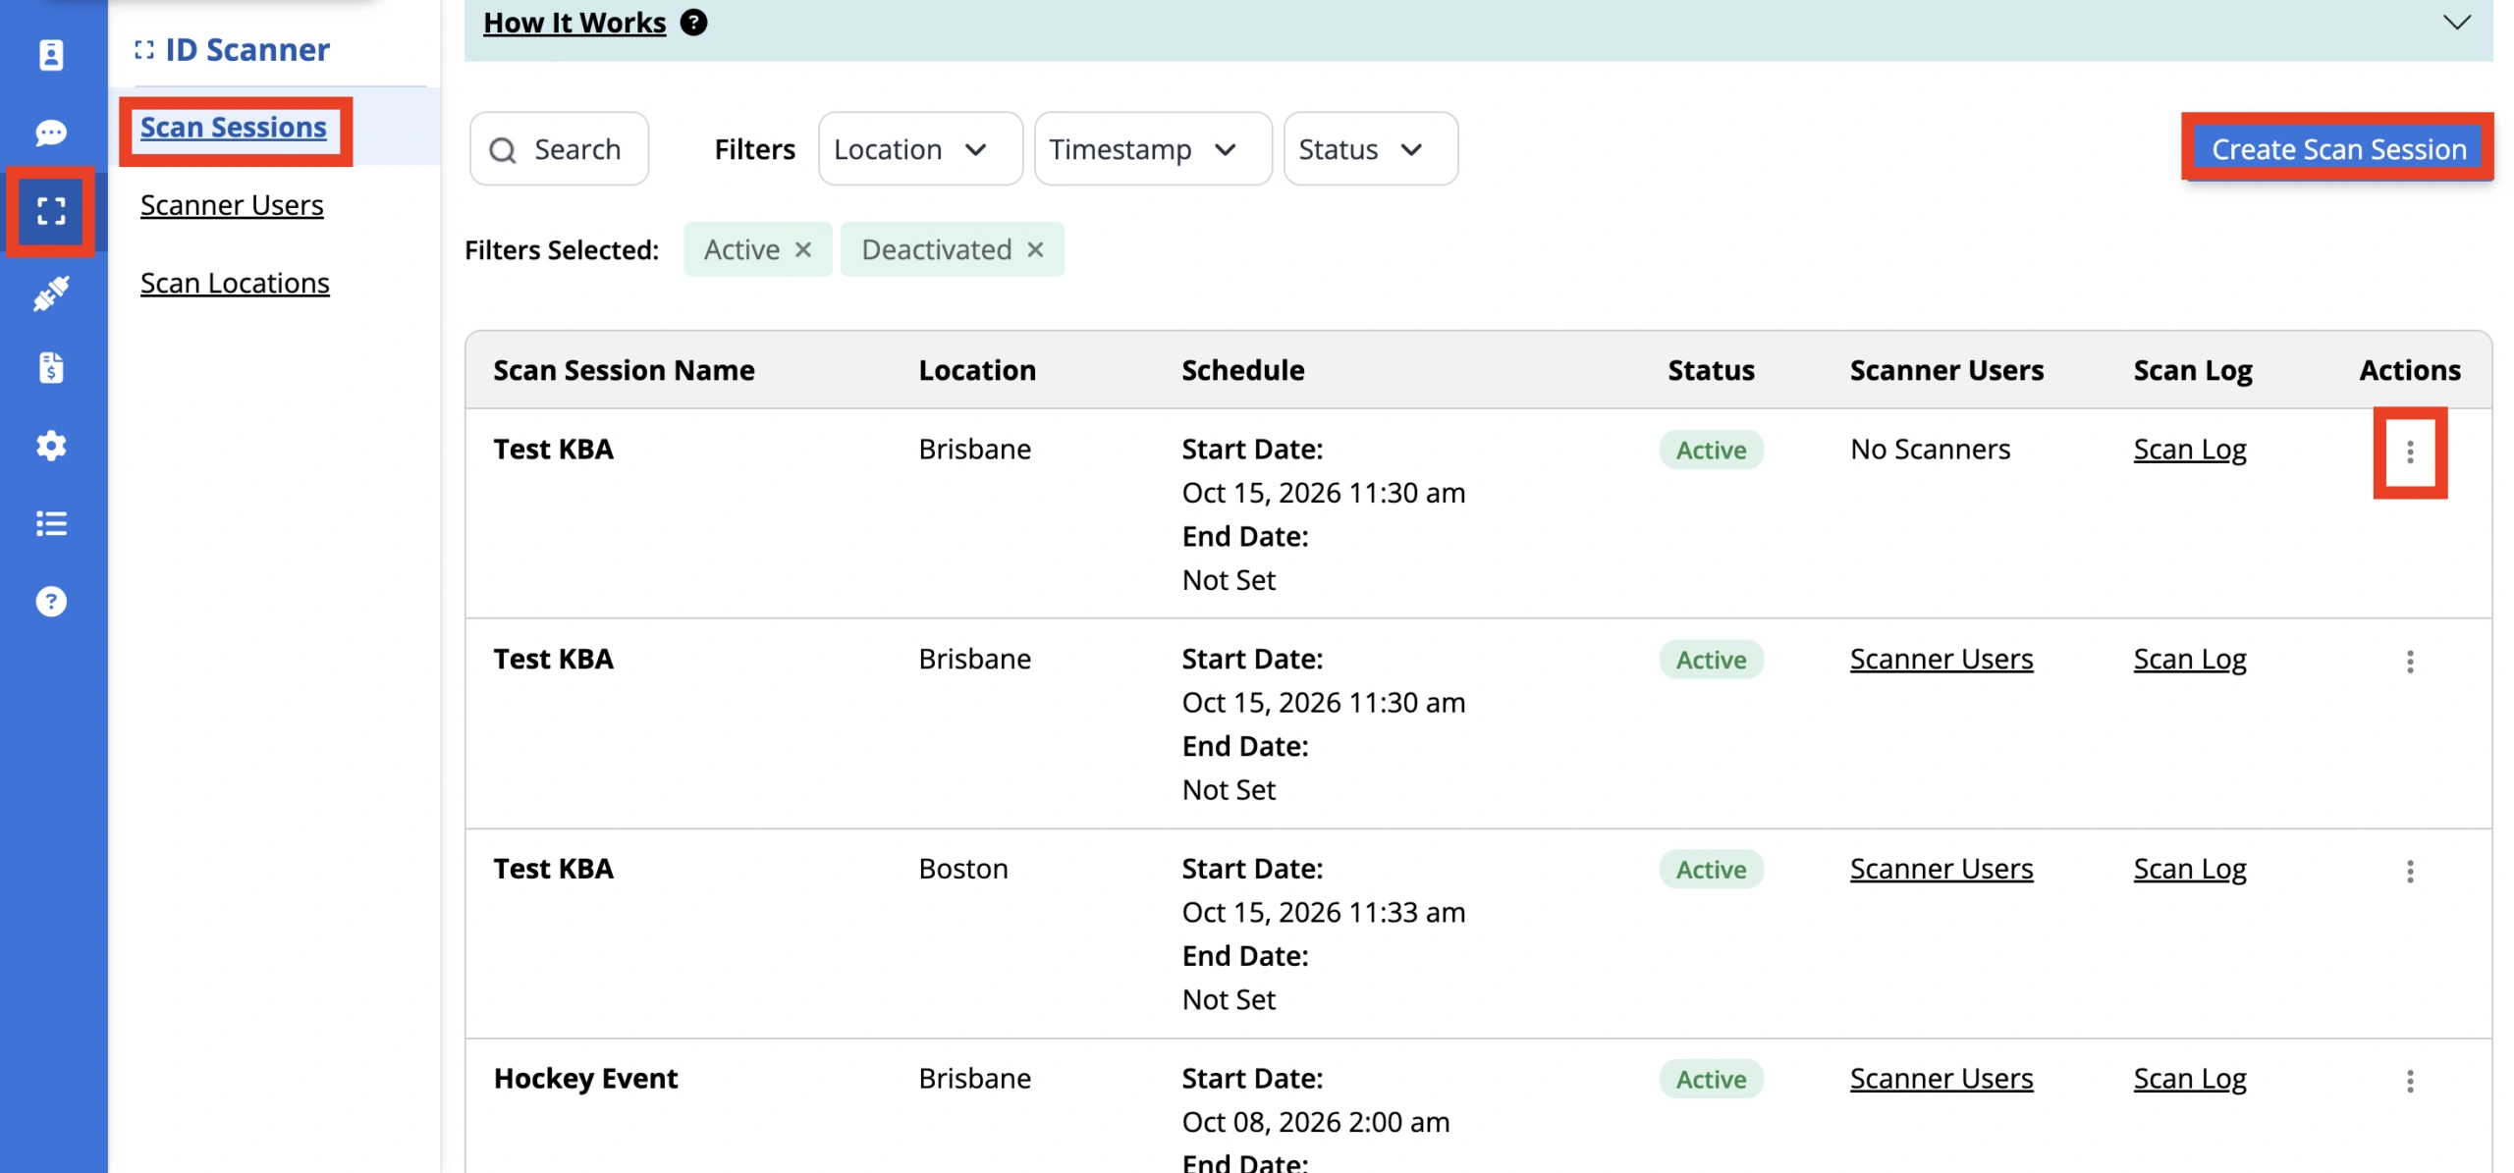Click the Hockey Event session name
This screenshot has height=1173, width=2514.
click(585, 1078)
